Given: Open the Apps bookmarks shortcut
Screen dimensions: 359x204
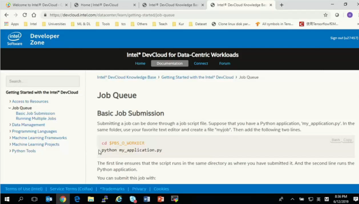Looking at the screenshot, I should click(12, 24).
